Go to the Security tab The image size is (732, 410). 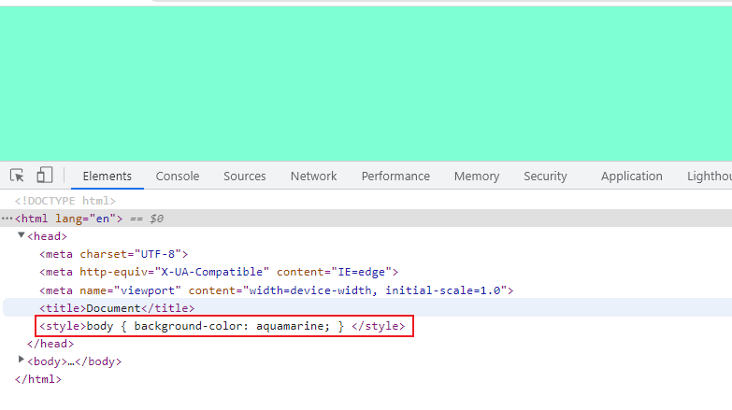coord(545,176)
